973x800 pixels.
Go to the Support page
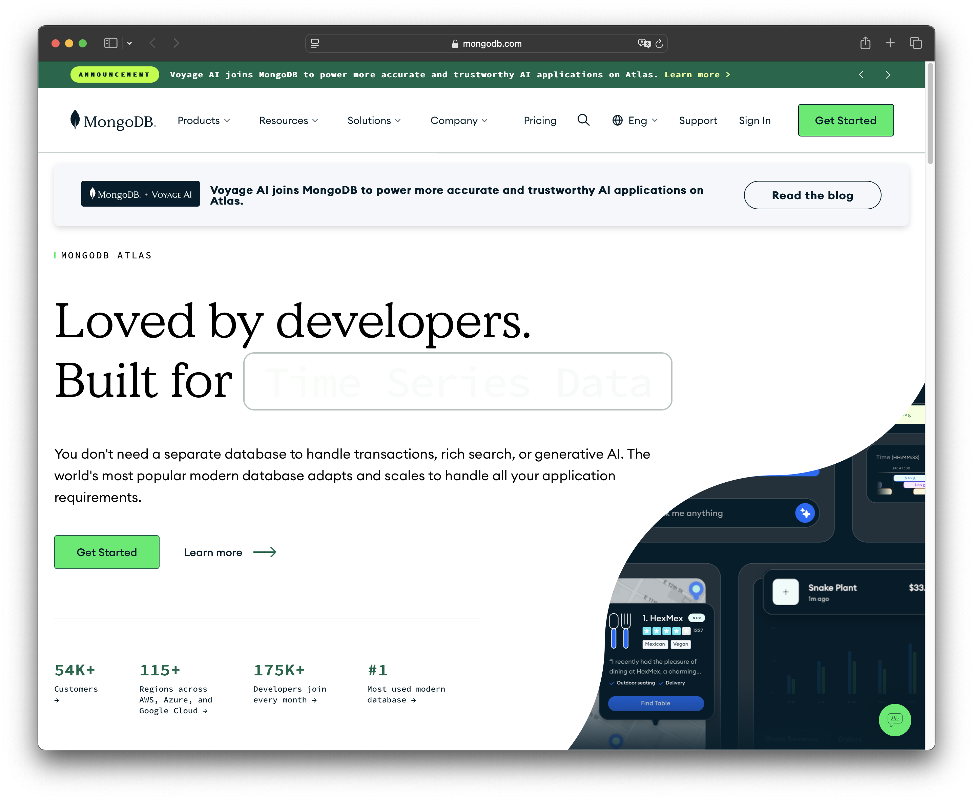pos(698,121)
